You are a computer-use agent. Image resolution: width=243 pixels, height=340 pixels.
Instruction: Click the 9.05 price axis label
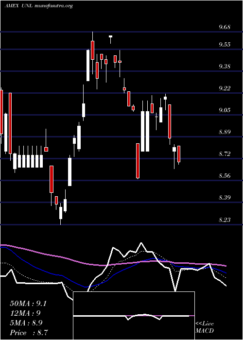tap(225, 110)
